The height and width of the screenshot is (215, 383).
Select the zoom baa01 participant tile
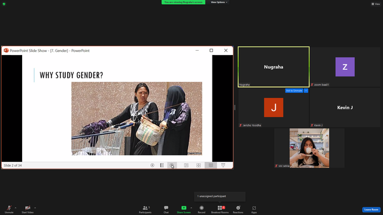click(345, 67)
